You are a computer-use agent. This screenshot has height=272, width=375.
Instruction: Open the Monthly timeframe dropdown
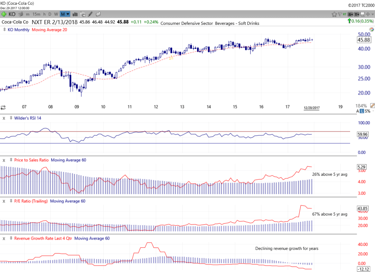click(x=65, y=14)
